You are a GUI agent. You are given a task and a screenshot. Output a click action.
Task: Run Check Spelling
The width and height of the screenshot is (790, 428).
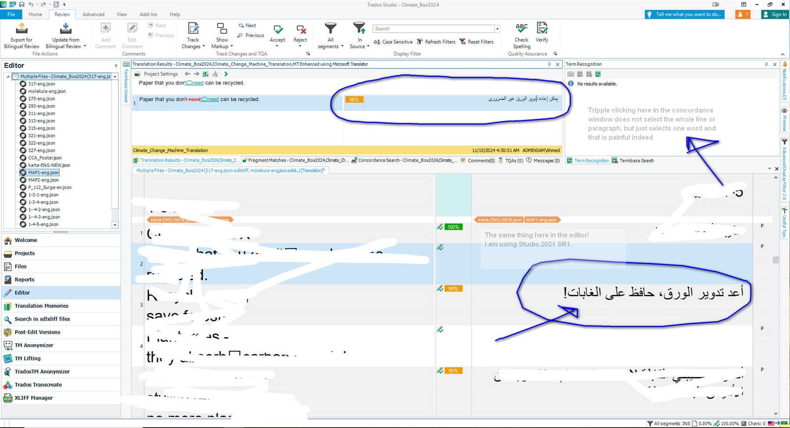point(521,36)
